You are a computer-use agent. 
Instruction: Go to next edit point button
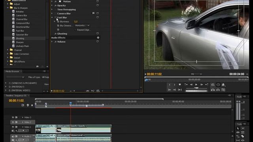tap(207, 84)
